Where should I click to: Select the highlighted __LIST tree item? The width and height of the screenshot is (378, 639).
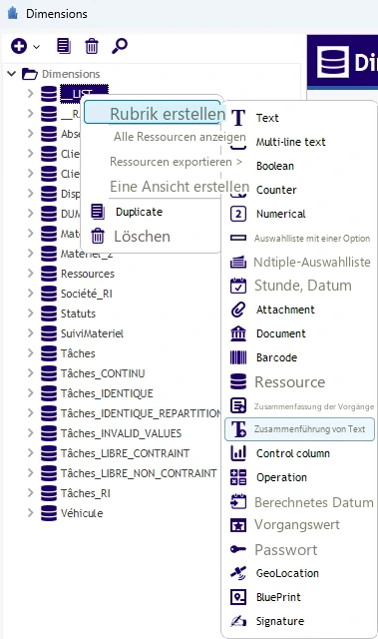(x=84, y=94)
